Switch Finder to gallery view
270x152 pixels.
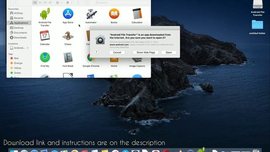pos(50,3)
